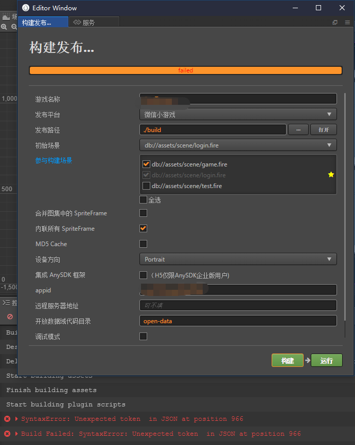
Task: Click the ... browse path button
Action: (298, 129)
